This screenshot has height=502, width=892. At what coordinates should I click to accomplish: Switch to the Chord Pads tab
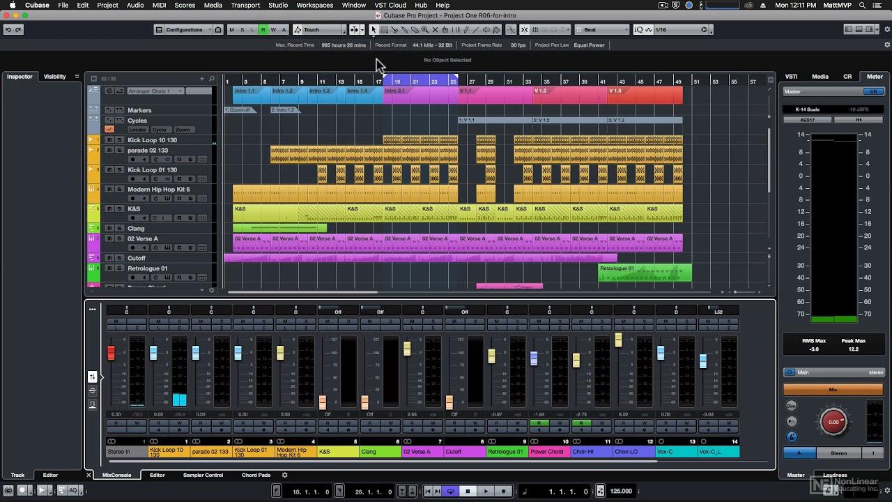click(256, 476)
